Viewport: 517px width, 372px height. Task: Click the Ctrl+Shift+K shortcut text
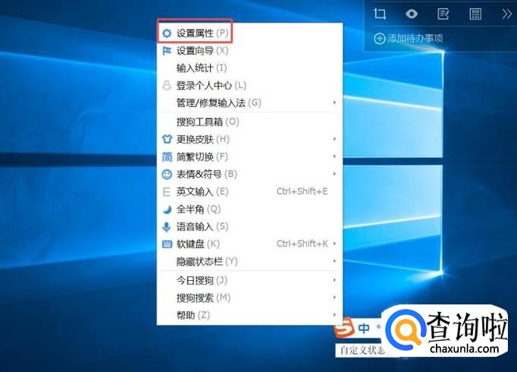pos(302,244)
